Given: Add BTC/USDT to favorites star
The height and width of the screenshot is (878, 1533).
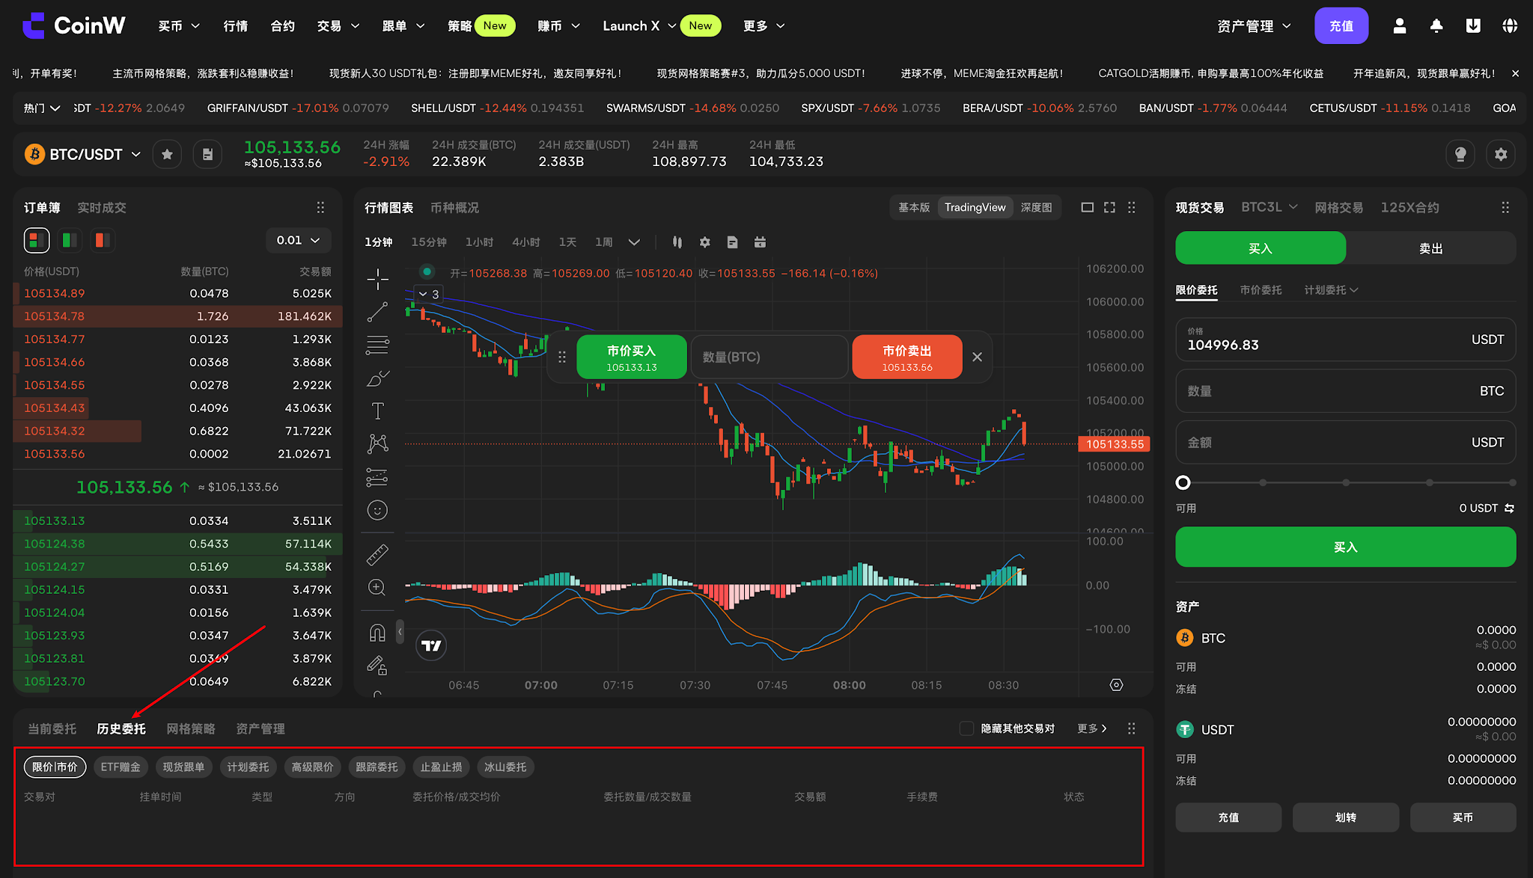Looking at the screenshot, I should click(167, 154).
